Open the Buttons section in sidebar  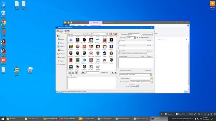click(x=61, y=43)
